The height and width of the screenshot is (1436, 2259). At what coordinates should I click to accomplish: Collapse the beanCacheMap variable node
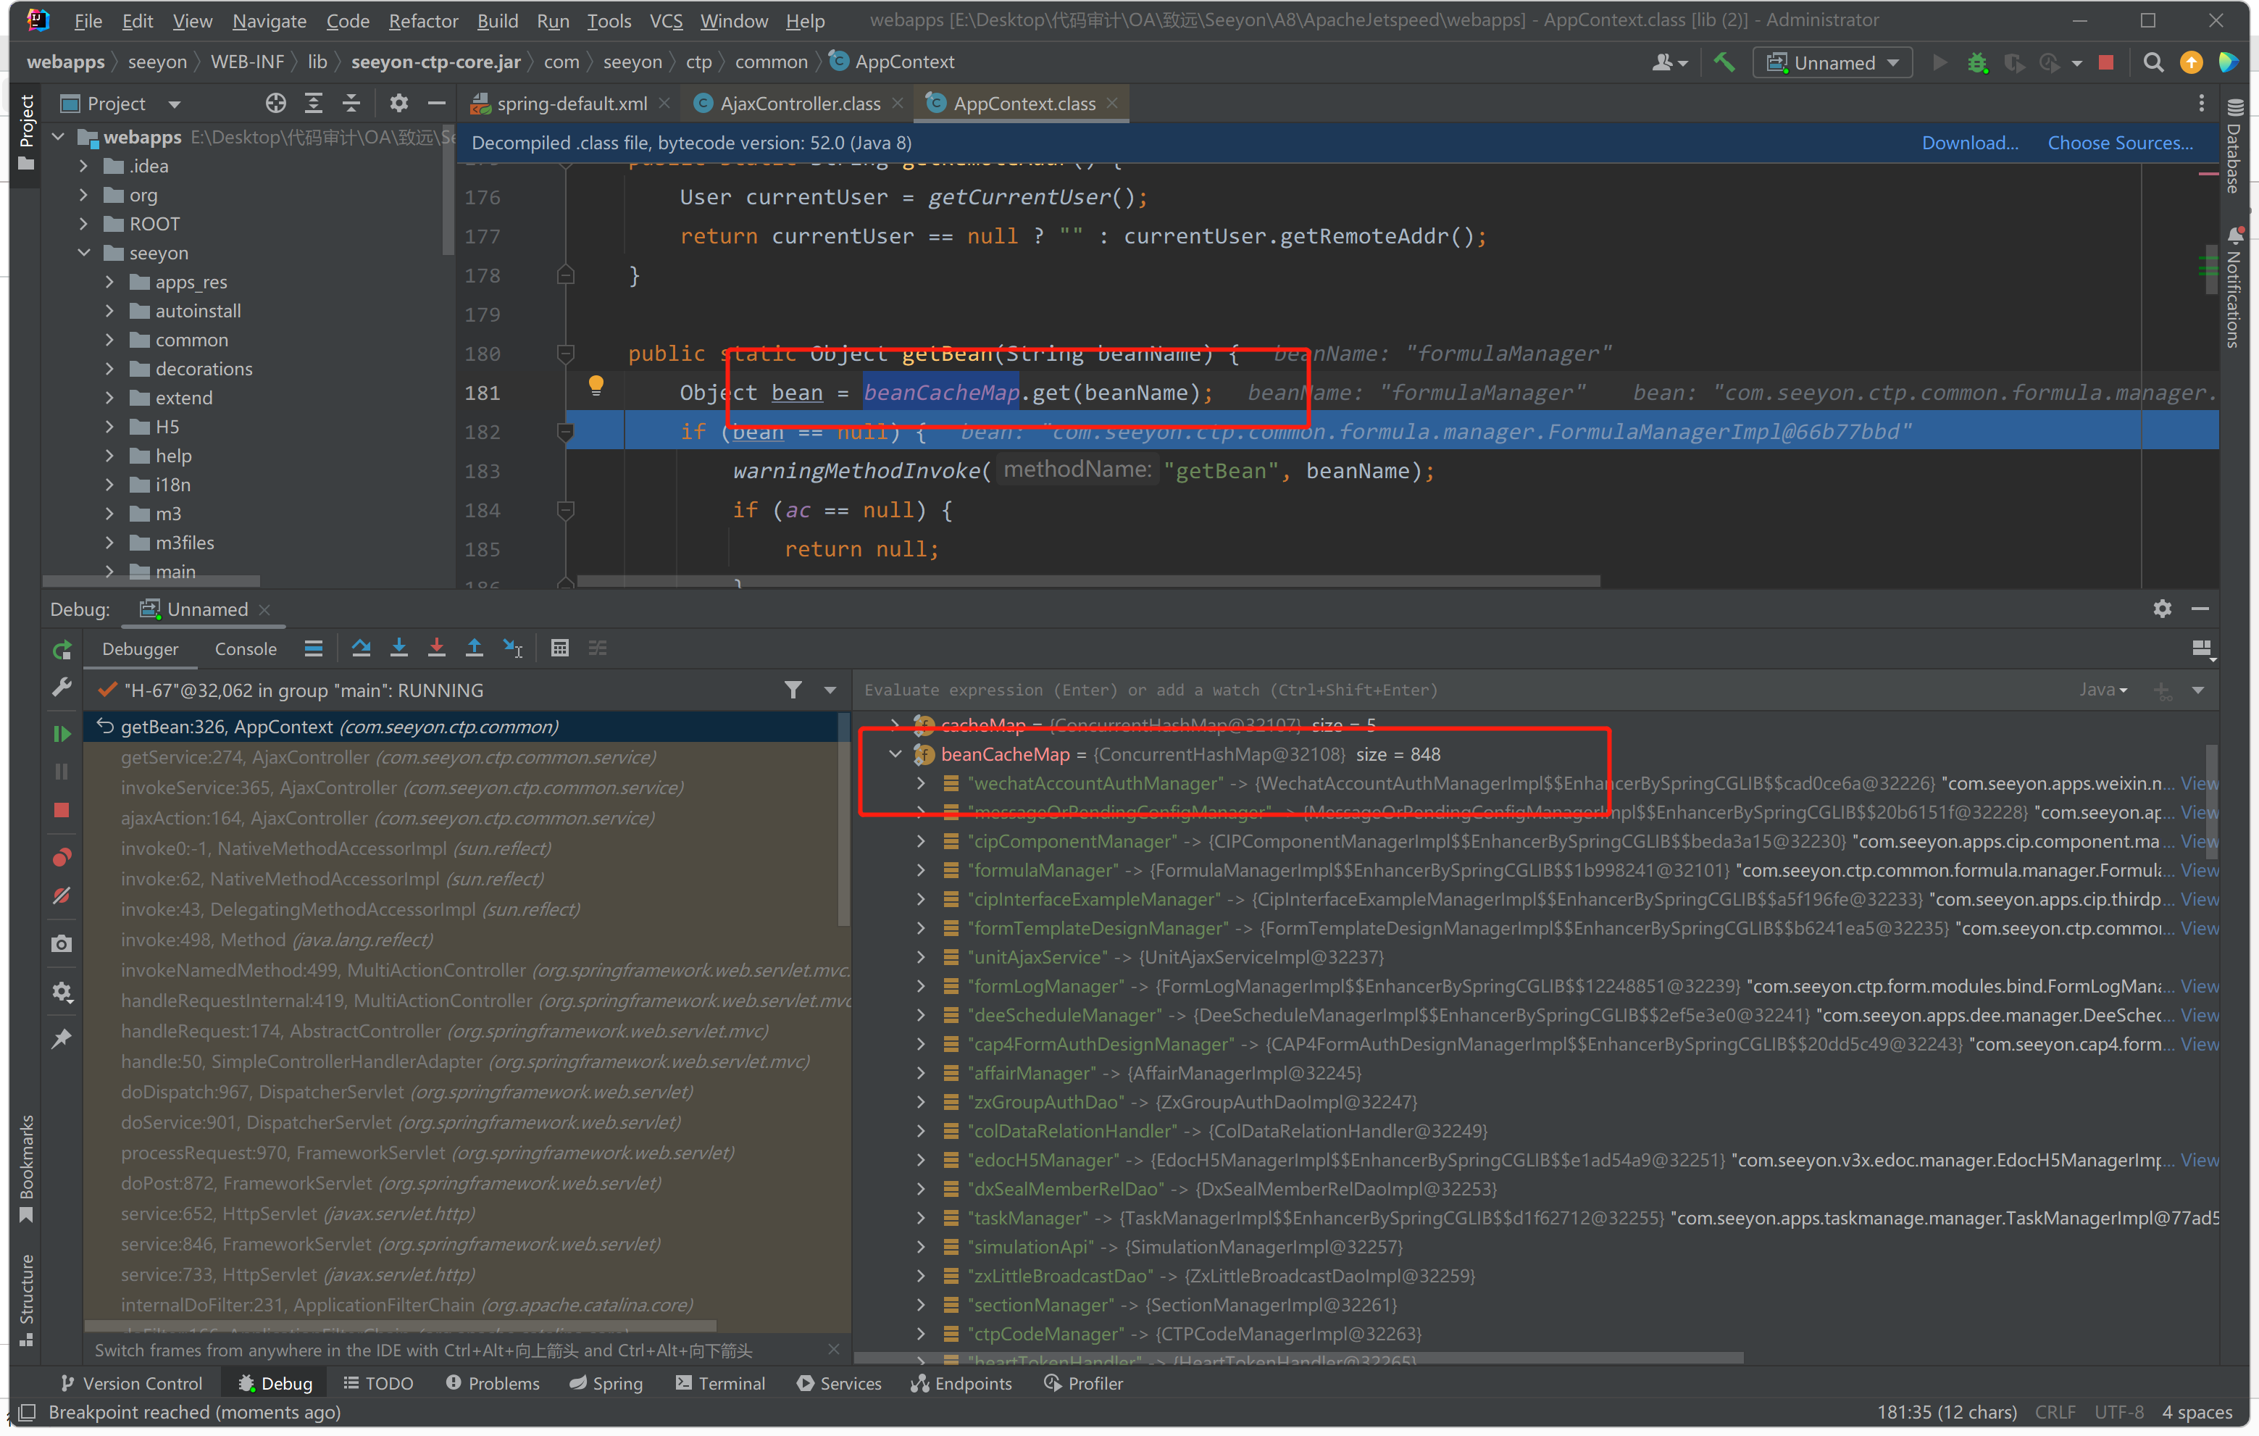(895, 754)
